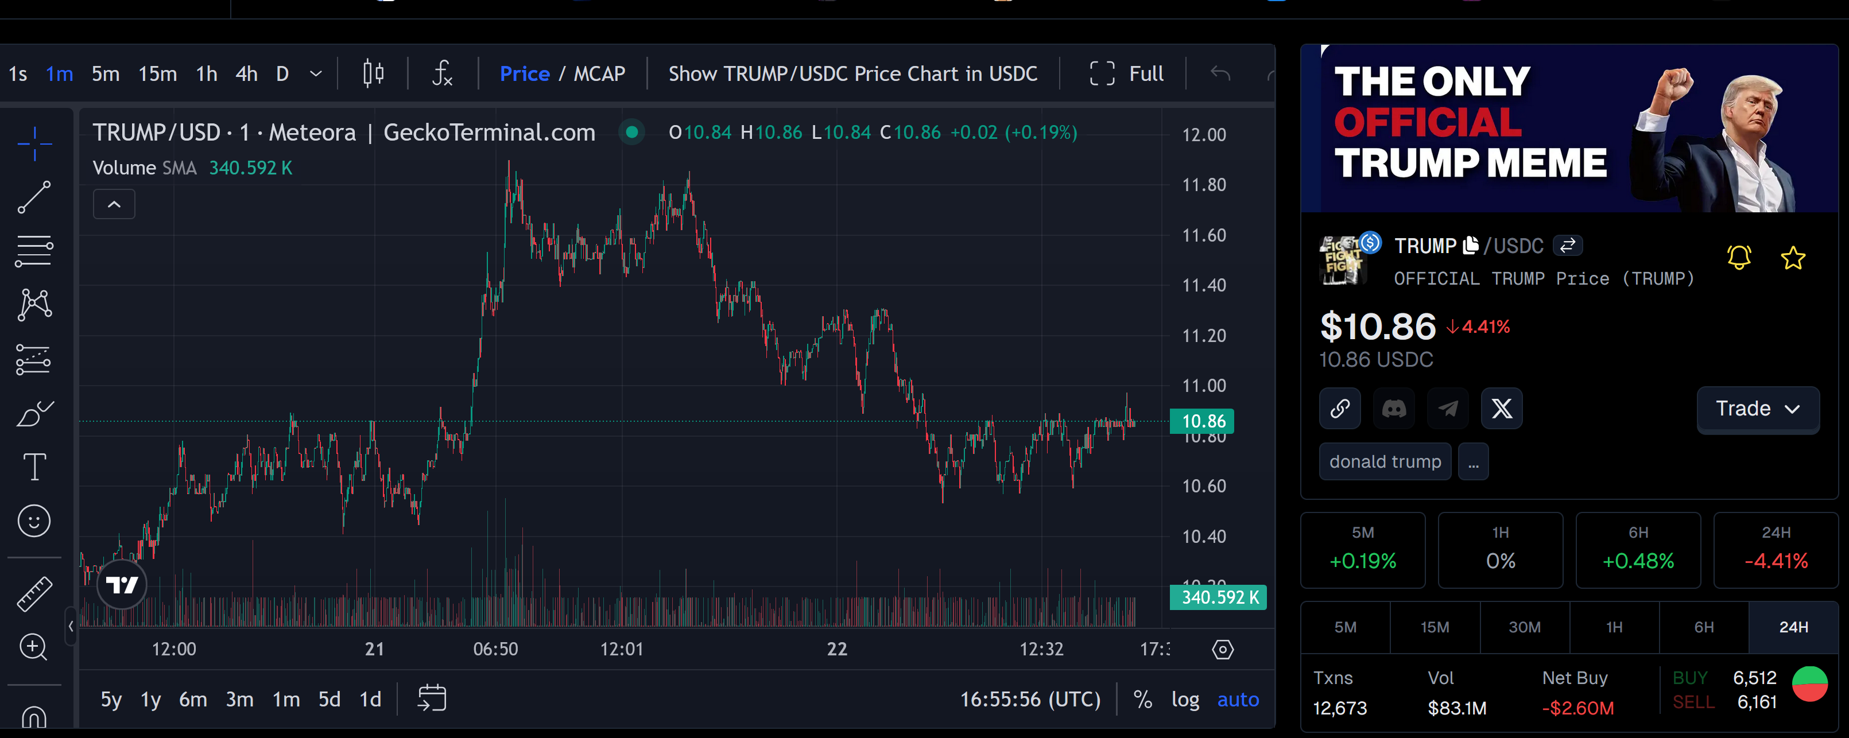This screenshot has height=738, width=1849.
Task: Open the indicators fx menu
Action: click(x=442, y=73)
